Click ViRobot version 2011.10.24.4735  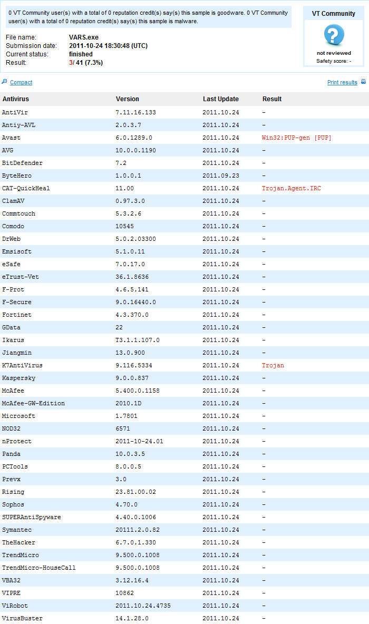pyautogui.click(x=143, y=606)
